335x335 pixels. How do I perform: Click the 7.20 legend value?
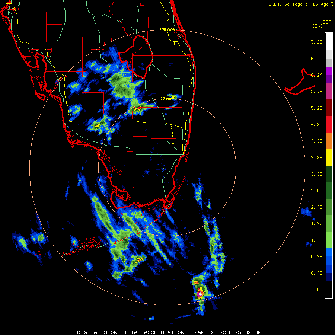(317, 42)
